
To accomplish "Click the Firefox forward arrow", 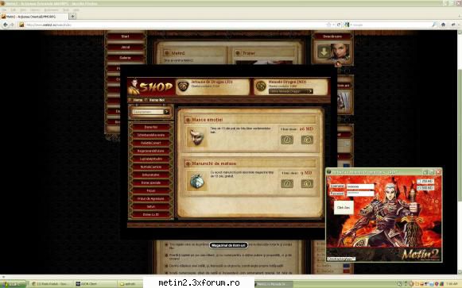I will [x=12, y=25].
